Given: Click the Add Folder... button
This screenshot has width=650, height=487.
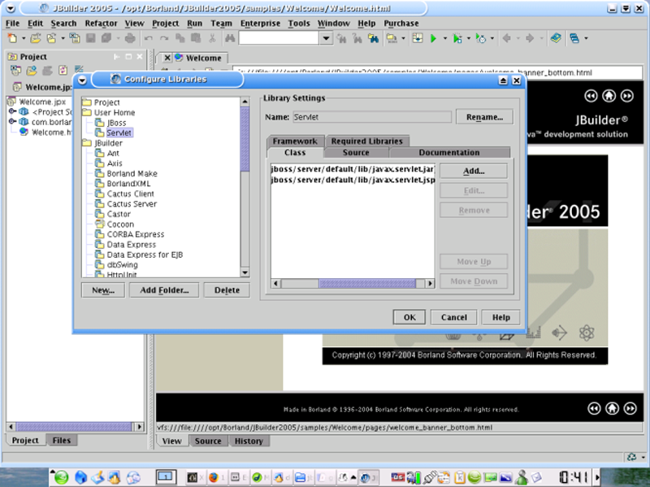Looking at the screenshot, I should pos(164,290).
